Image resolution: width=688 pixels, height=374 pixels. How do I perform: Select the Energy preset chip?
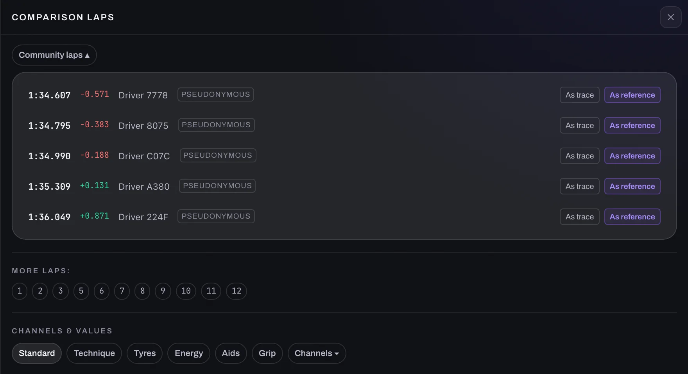tap(189, 353)
